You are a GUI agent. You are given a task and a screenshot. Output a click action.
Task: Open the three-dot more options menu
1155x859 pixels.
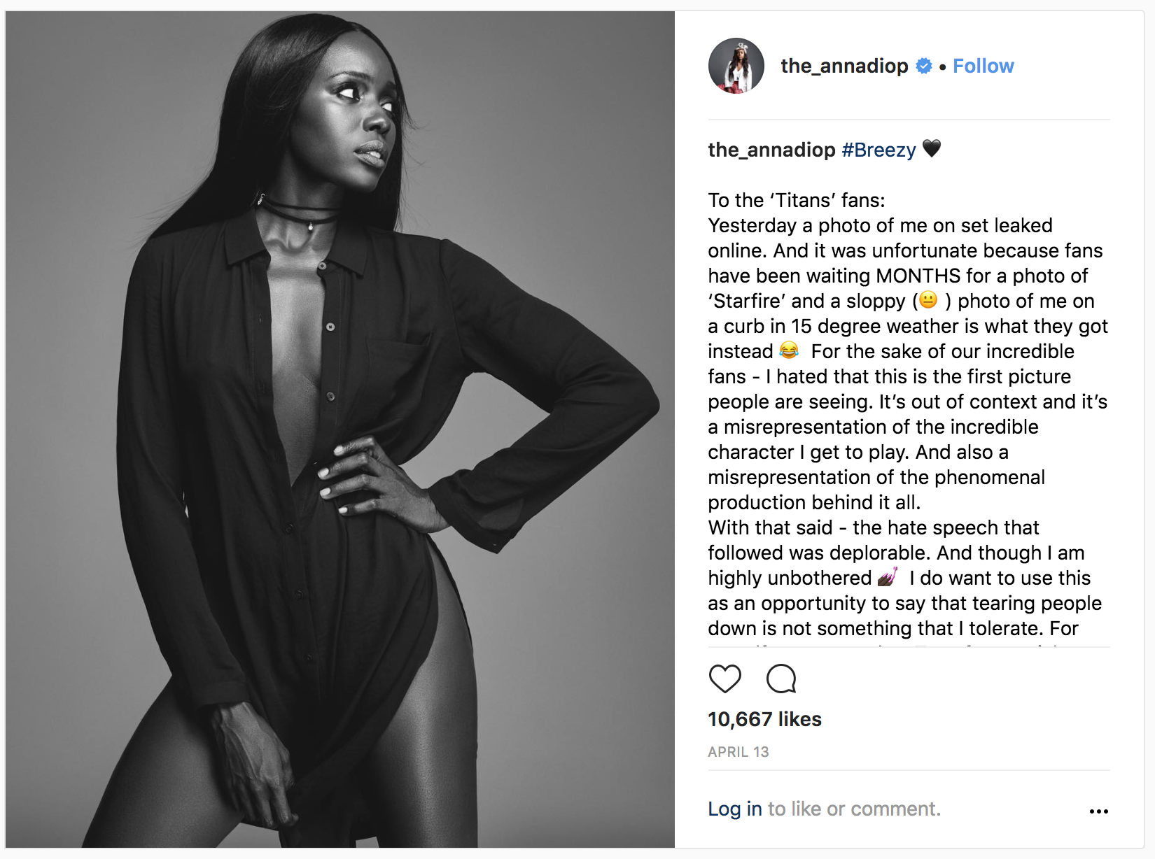(1098, 811)
